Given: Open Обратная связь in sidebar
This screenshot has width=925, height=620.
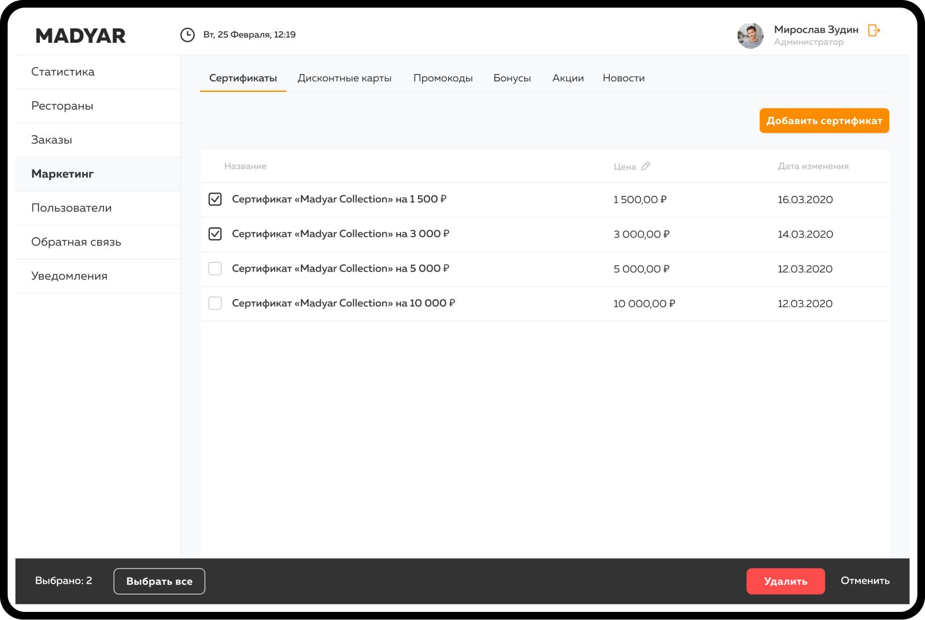Looking at the screenshot, I should (98, 243).
